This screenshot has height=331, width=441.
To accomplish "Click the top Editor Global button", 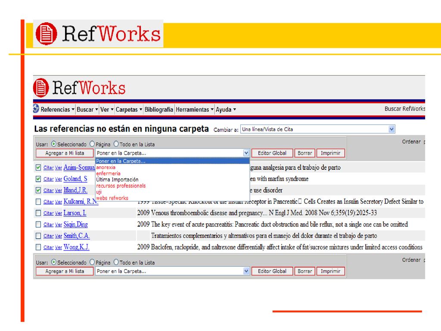I will [272, 153].
